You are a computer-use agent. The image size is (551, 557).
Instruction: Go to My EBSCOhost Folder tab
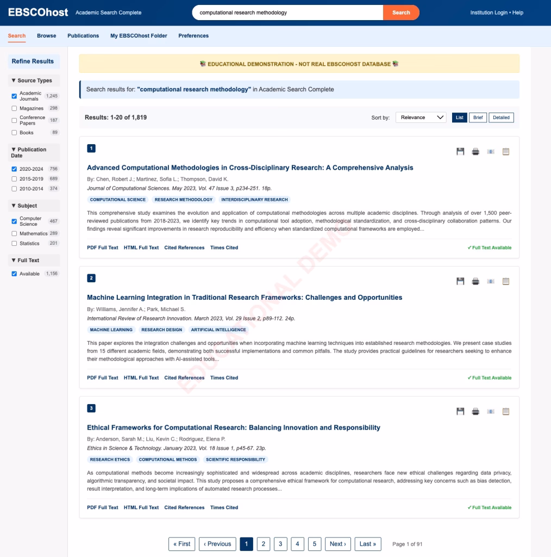pyautogui.click(x=139, y=36)
